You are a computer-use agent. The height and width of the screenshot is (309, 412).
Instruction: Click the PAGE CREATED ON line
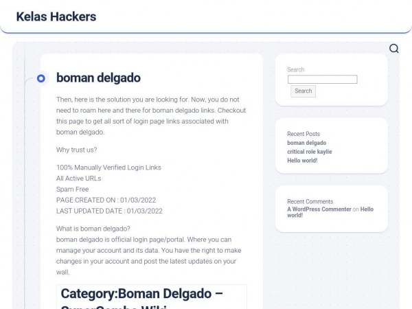point(109,200)
